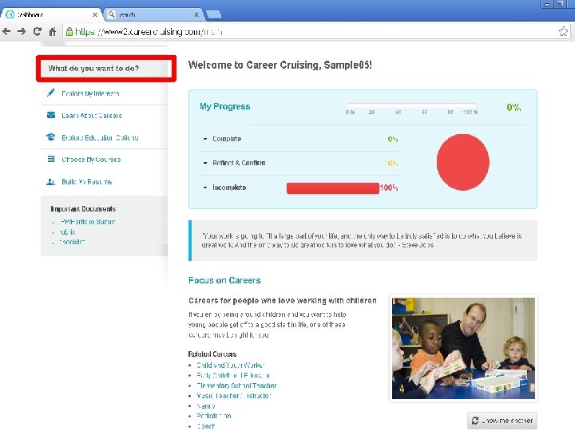This screenshot has height=431, width=575.
Task: Switch to the Dashboard tab
Action: [50, 14]
